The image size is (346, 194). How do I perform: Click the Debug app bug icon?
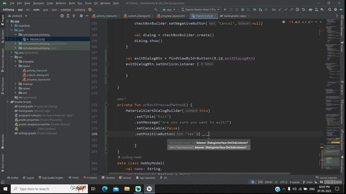coord(243,10)
